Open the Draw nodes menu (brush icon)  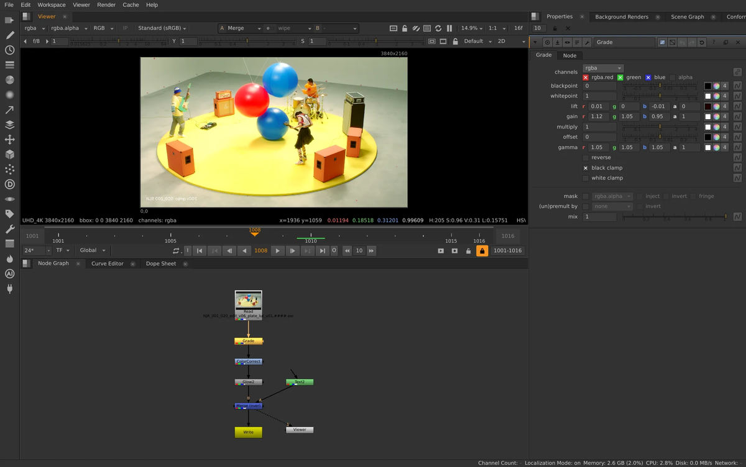click(9, 35)
